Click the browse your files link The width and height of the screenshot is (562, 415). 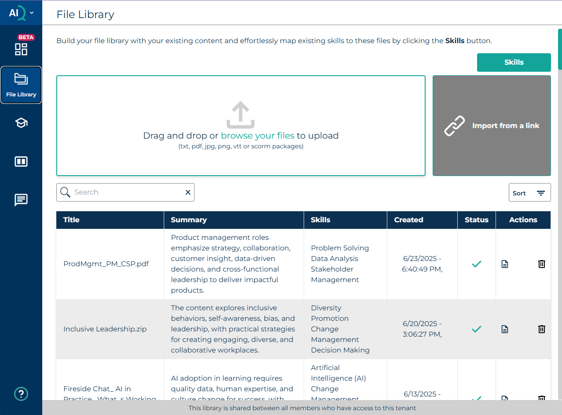(x=257, y=136)
